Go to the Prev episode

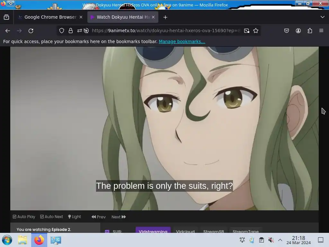(x=99, y=217)
